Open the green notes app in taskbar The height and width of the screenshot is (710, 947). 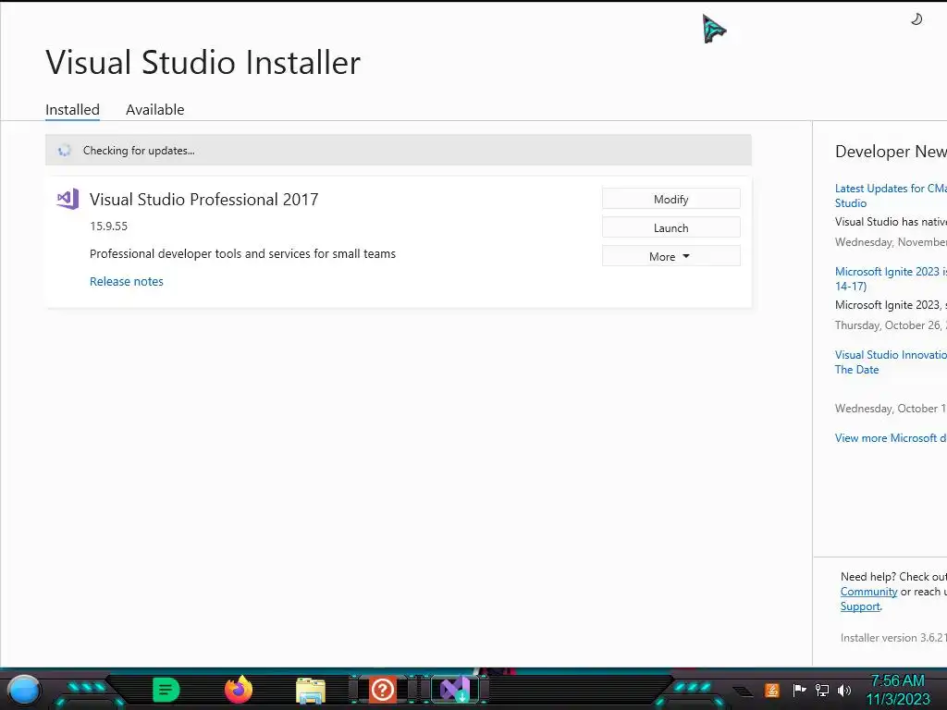tap(166, 690)
